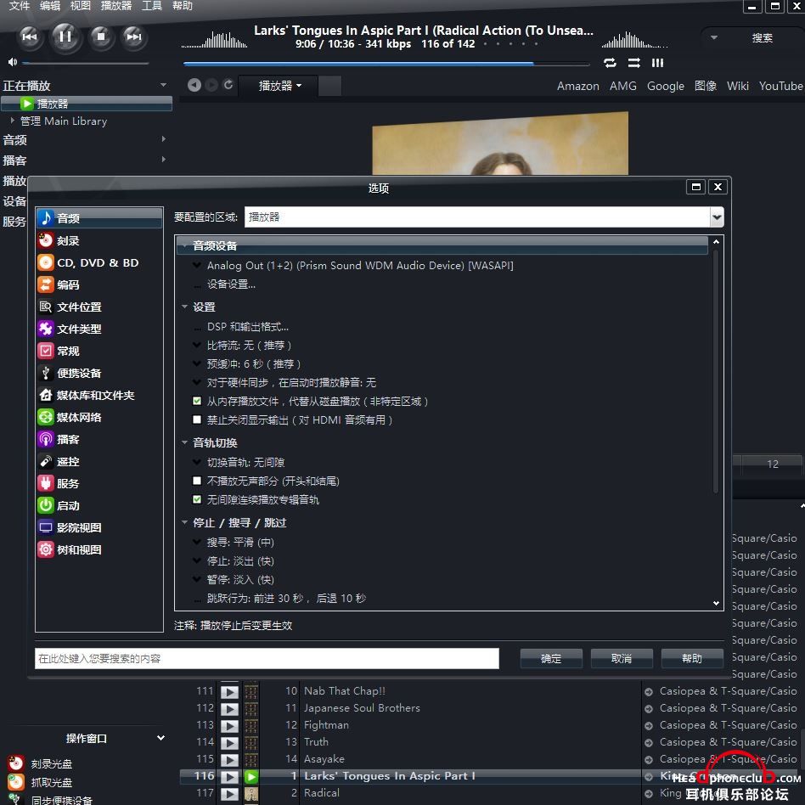Select 树和视图 options category
Image resolution: width=805 pixels, height=805 pixels.
click(x=99, y=549)
